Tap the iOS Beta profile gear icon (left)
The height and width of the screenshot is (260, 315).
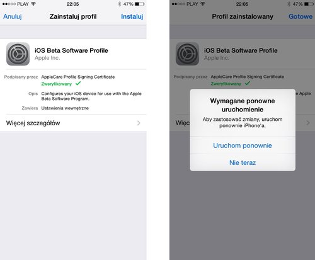point(18,54)
